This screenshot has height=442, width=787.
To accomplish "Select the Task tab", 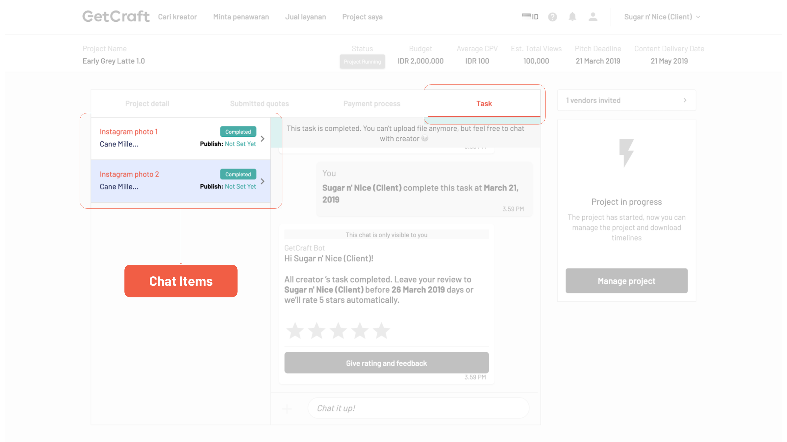I will click(x=484, y=103).
